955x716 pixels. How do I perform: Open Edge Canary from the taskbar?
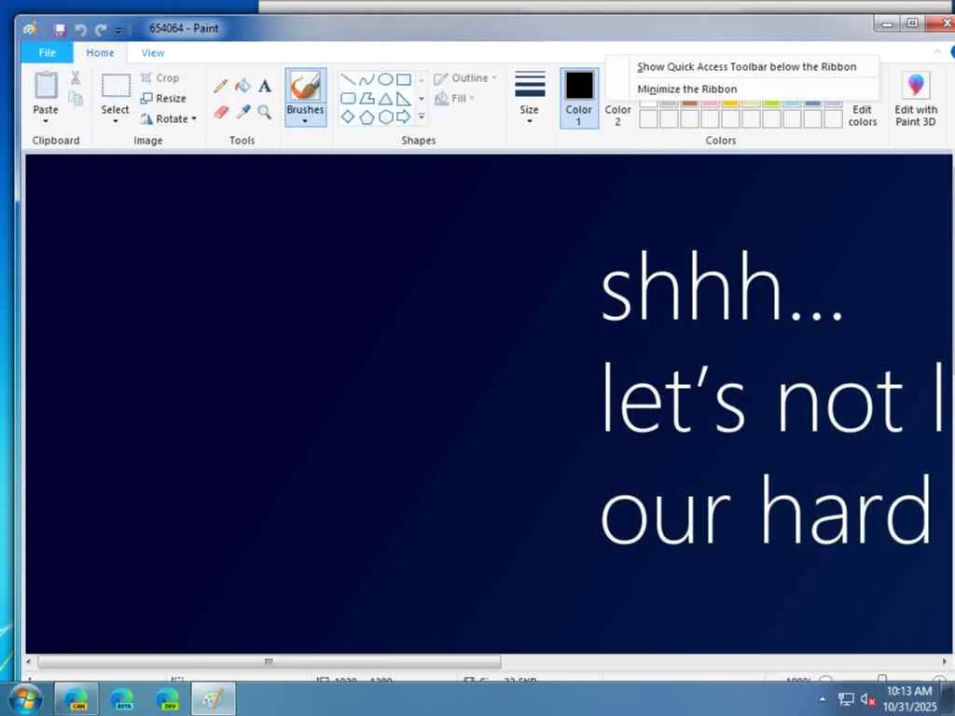(76, 698)
